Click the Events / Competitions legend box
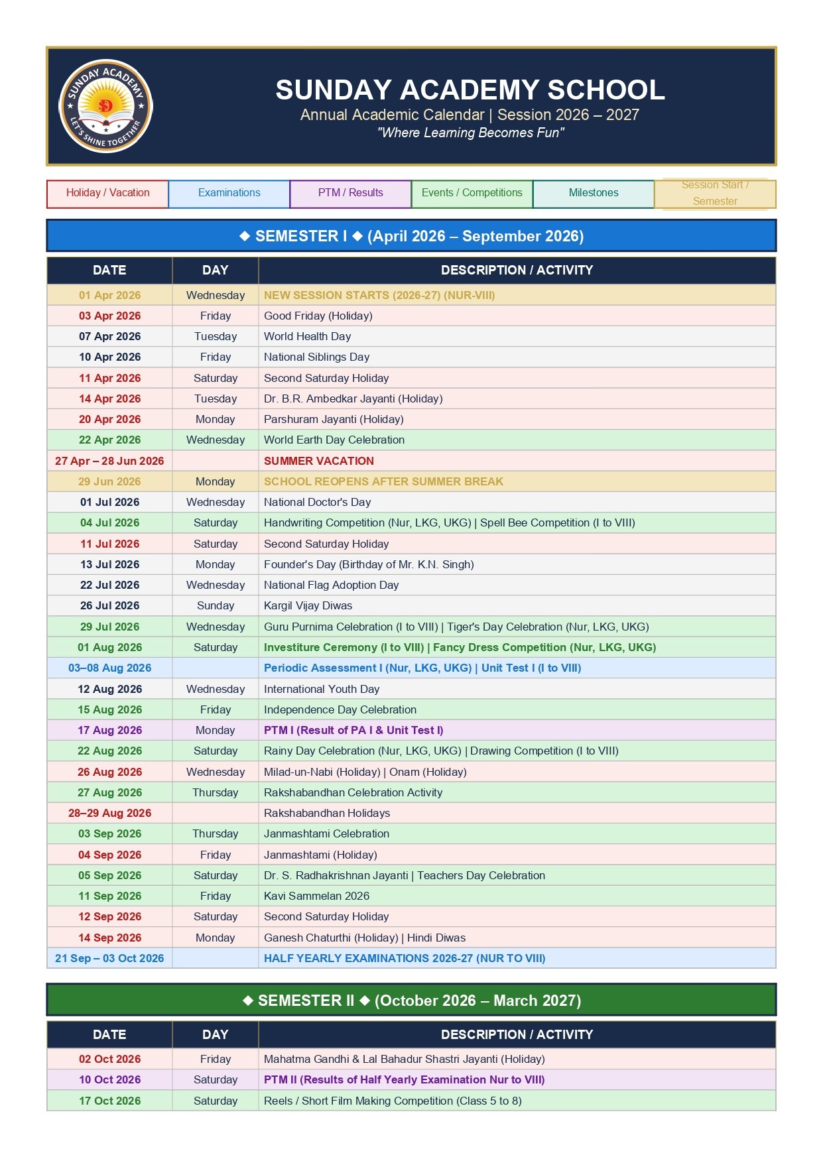The image size is (823, 1163). [472, 194]
